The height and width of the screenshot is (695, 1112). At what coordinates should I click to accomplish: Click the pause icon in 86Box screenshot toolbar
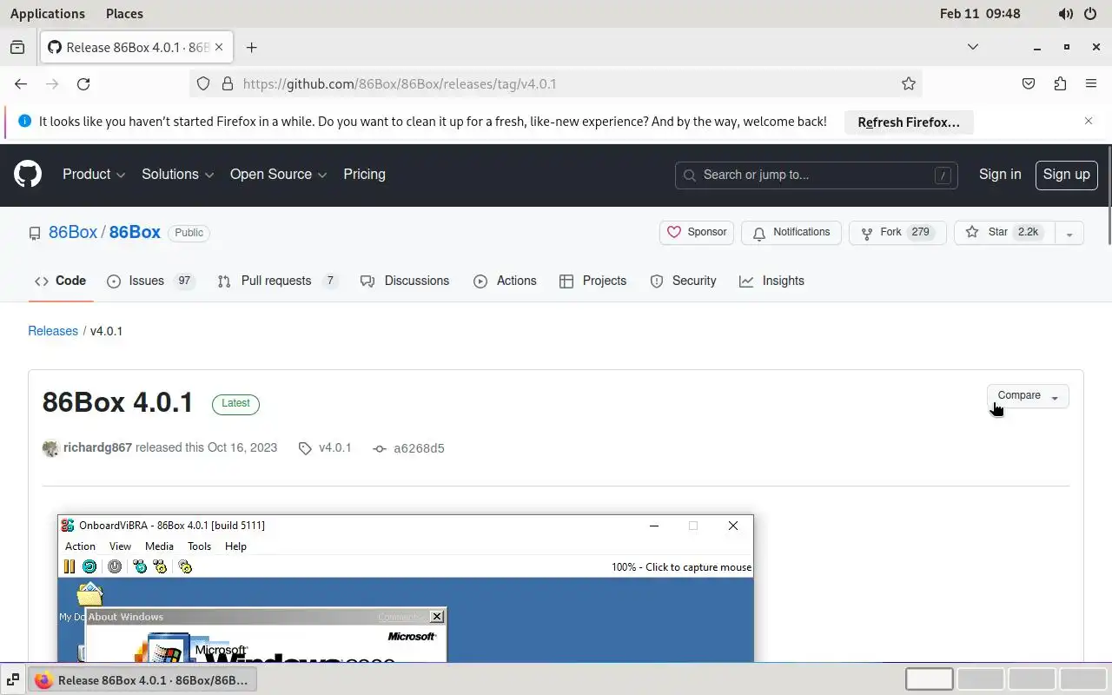[69, 566]
